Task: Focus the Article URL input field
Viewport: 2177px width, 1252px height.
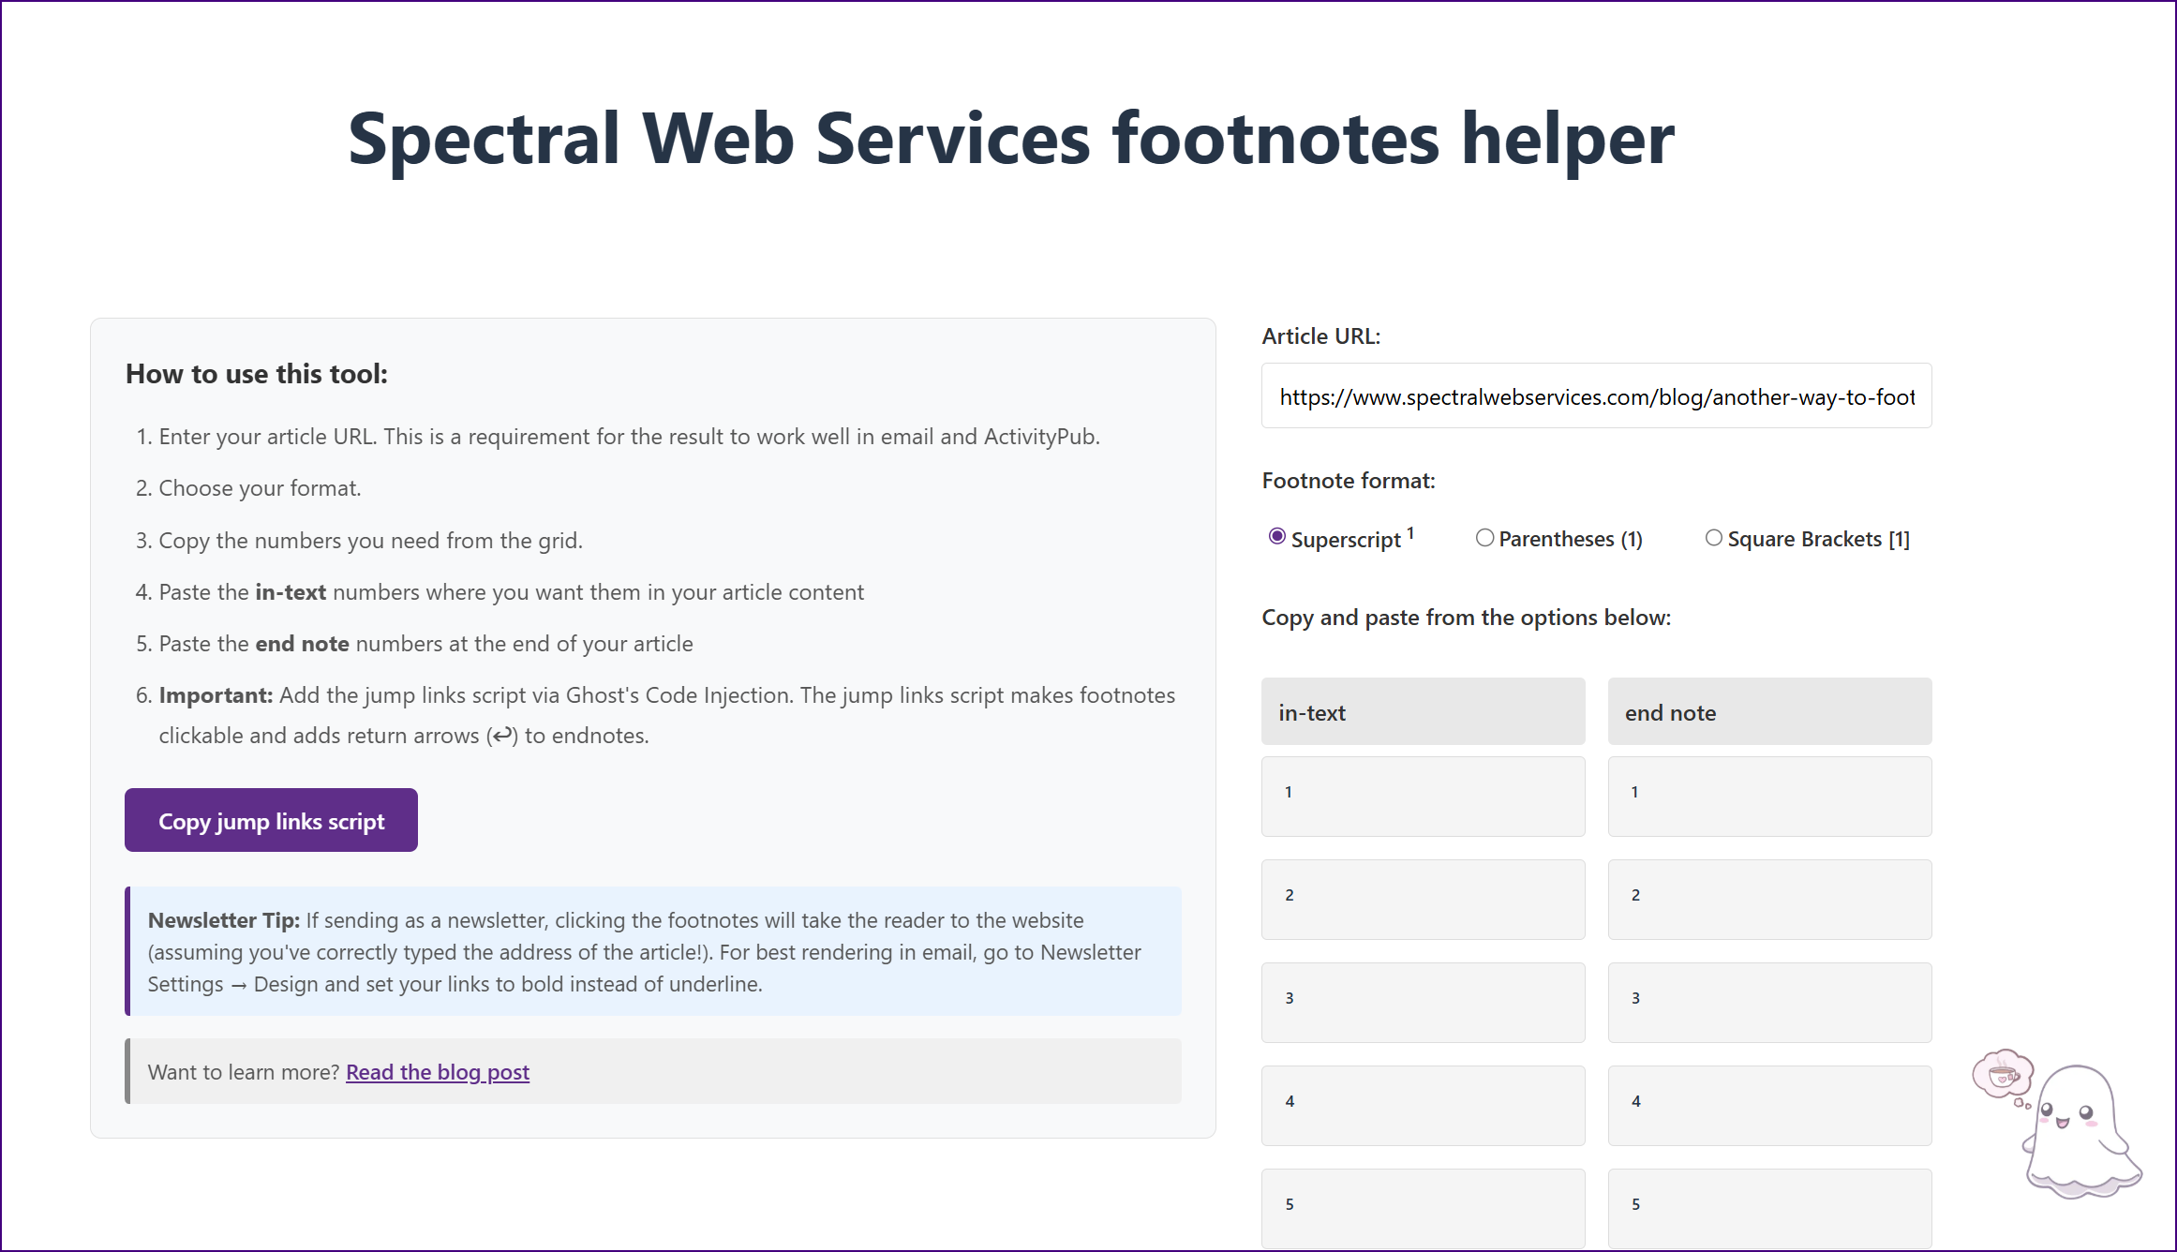Action: point(1596,396)
